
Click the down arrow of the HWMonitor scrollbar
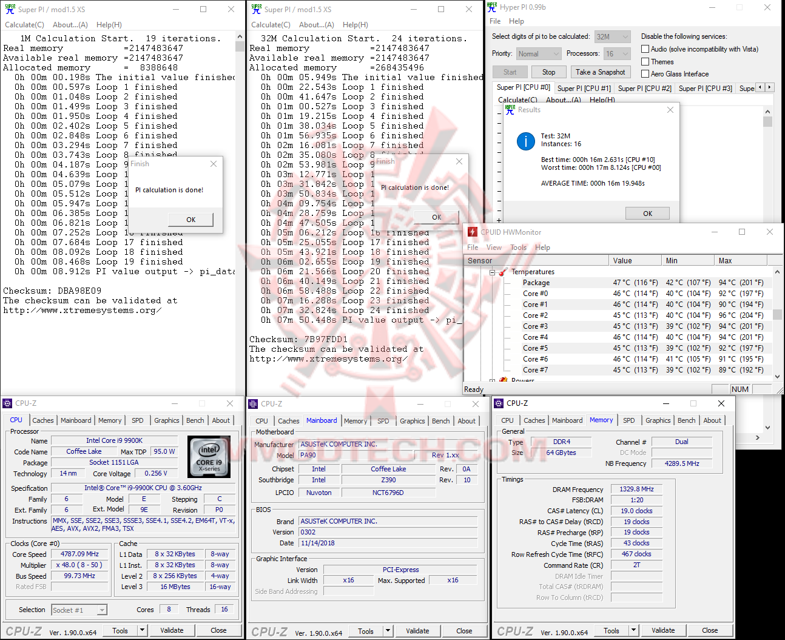click(778, 376)
